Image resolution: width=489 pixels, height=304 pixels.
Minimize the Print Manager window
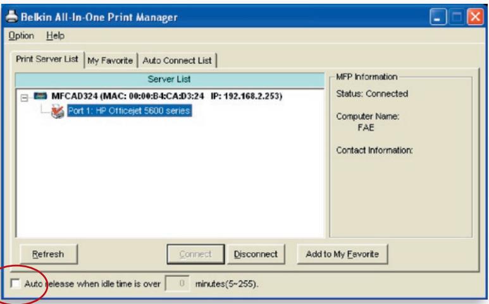tap(438, 16)
